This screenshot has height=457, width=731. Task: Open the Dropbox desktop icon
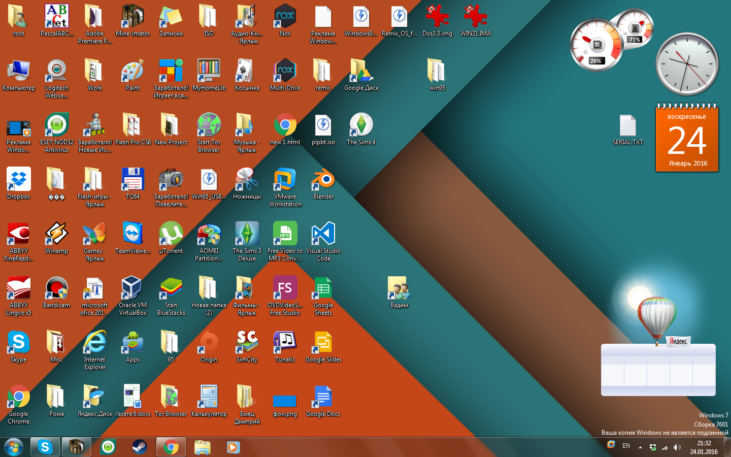pos(19,183)
